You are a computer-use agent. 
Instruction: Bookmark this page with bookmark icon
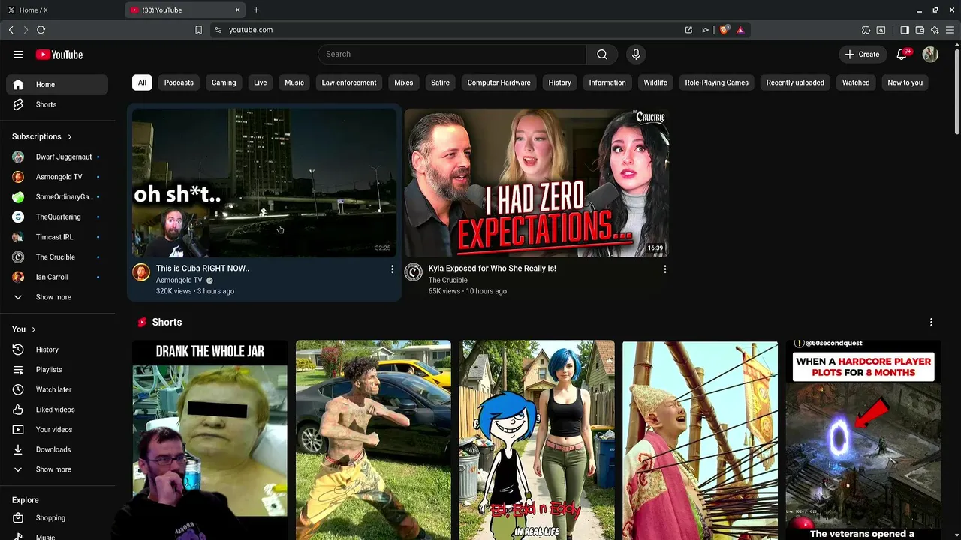(198, 30)
